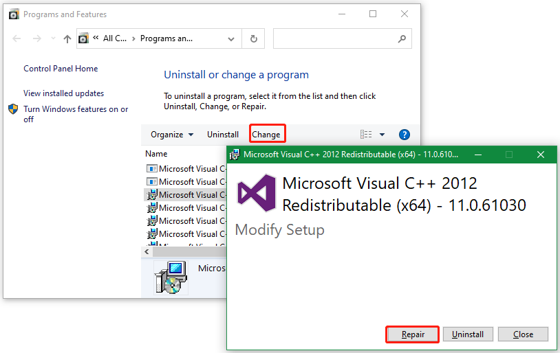Select the highlighted third Microsoft Visual C++ entry

(x=186, y=194)
